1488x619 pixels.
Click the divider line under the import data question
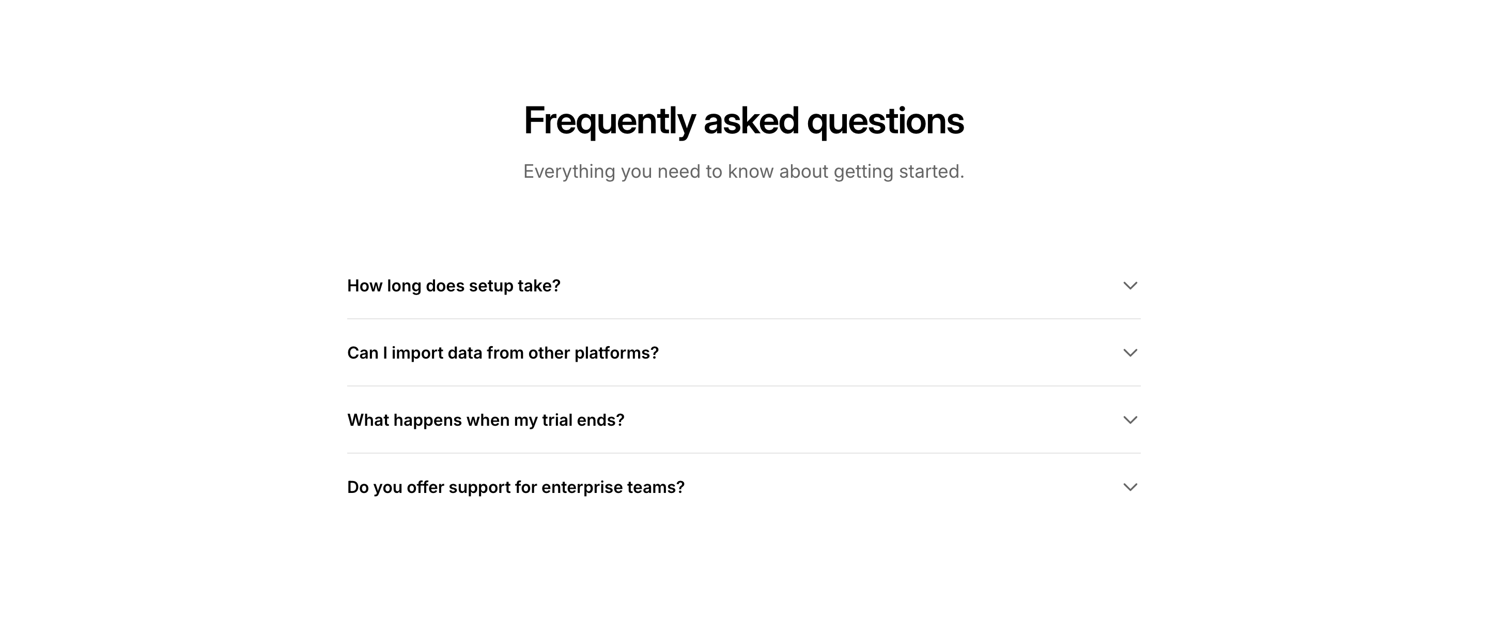click(x=743, y=386)
